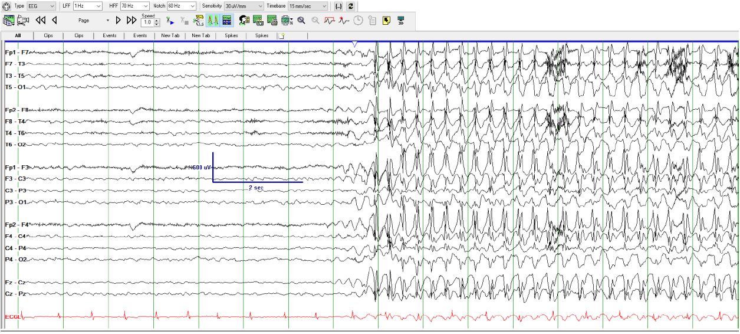This screenshot has height=334, width=740.
Task: Click the clock time icon
Action: 359,20
